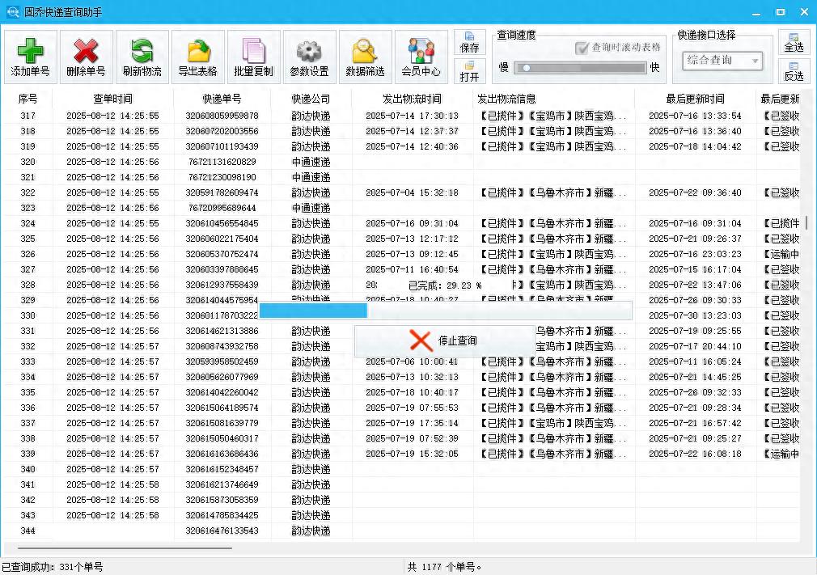This screenshot has width=817, height=575.
Task: Select row 320 with 中通速递 carrier
Action: click(162, 161)
